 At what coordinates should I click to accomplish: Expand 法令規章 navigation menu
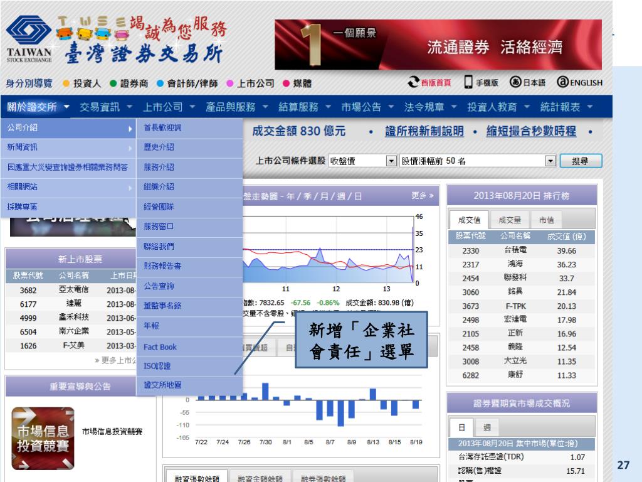click(x=430, y=107)
